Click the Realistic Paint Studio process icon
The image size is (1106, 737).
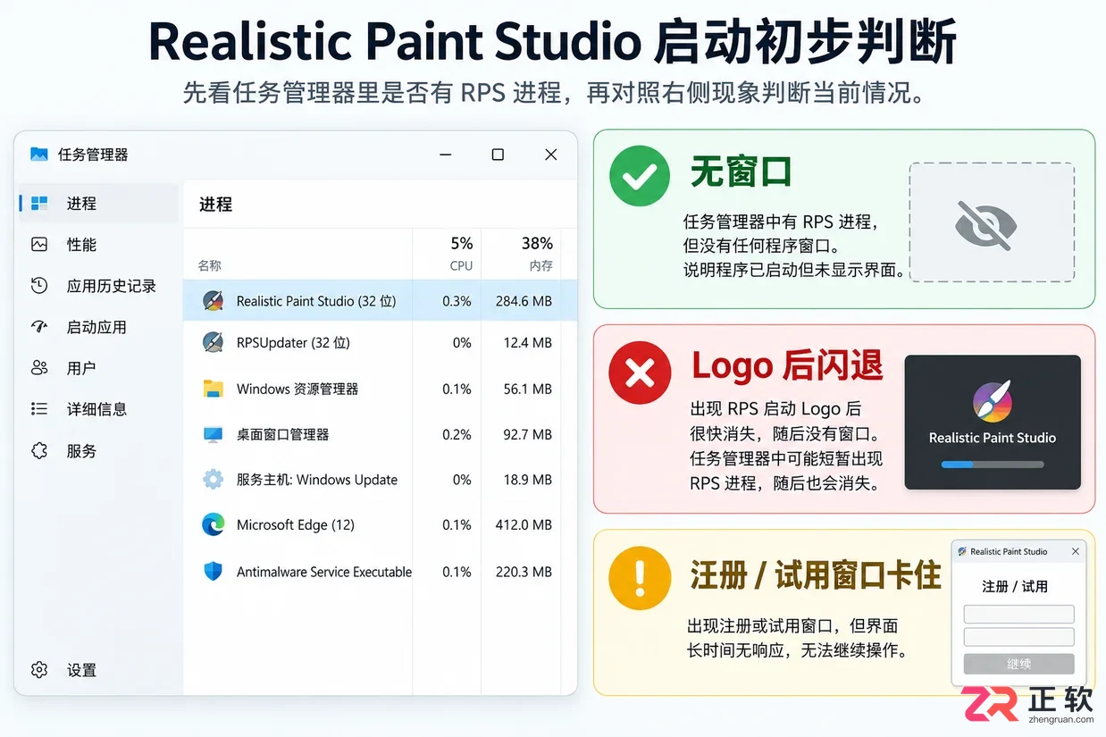tap(213, 301)
